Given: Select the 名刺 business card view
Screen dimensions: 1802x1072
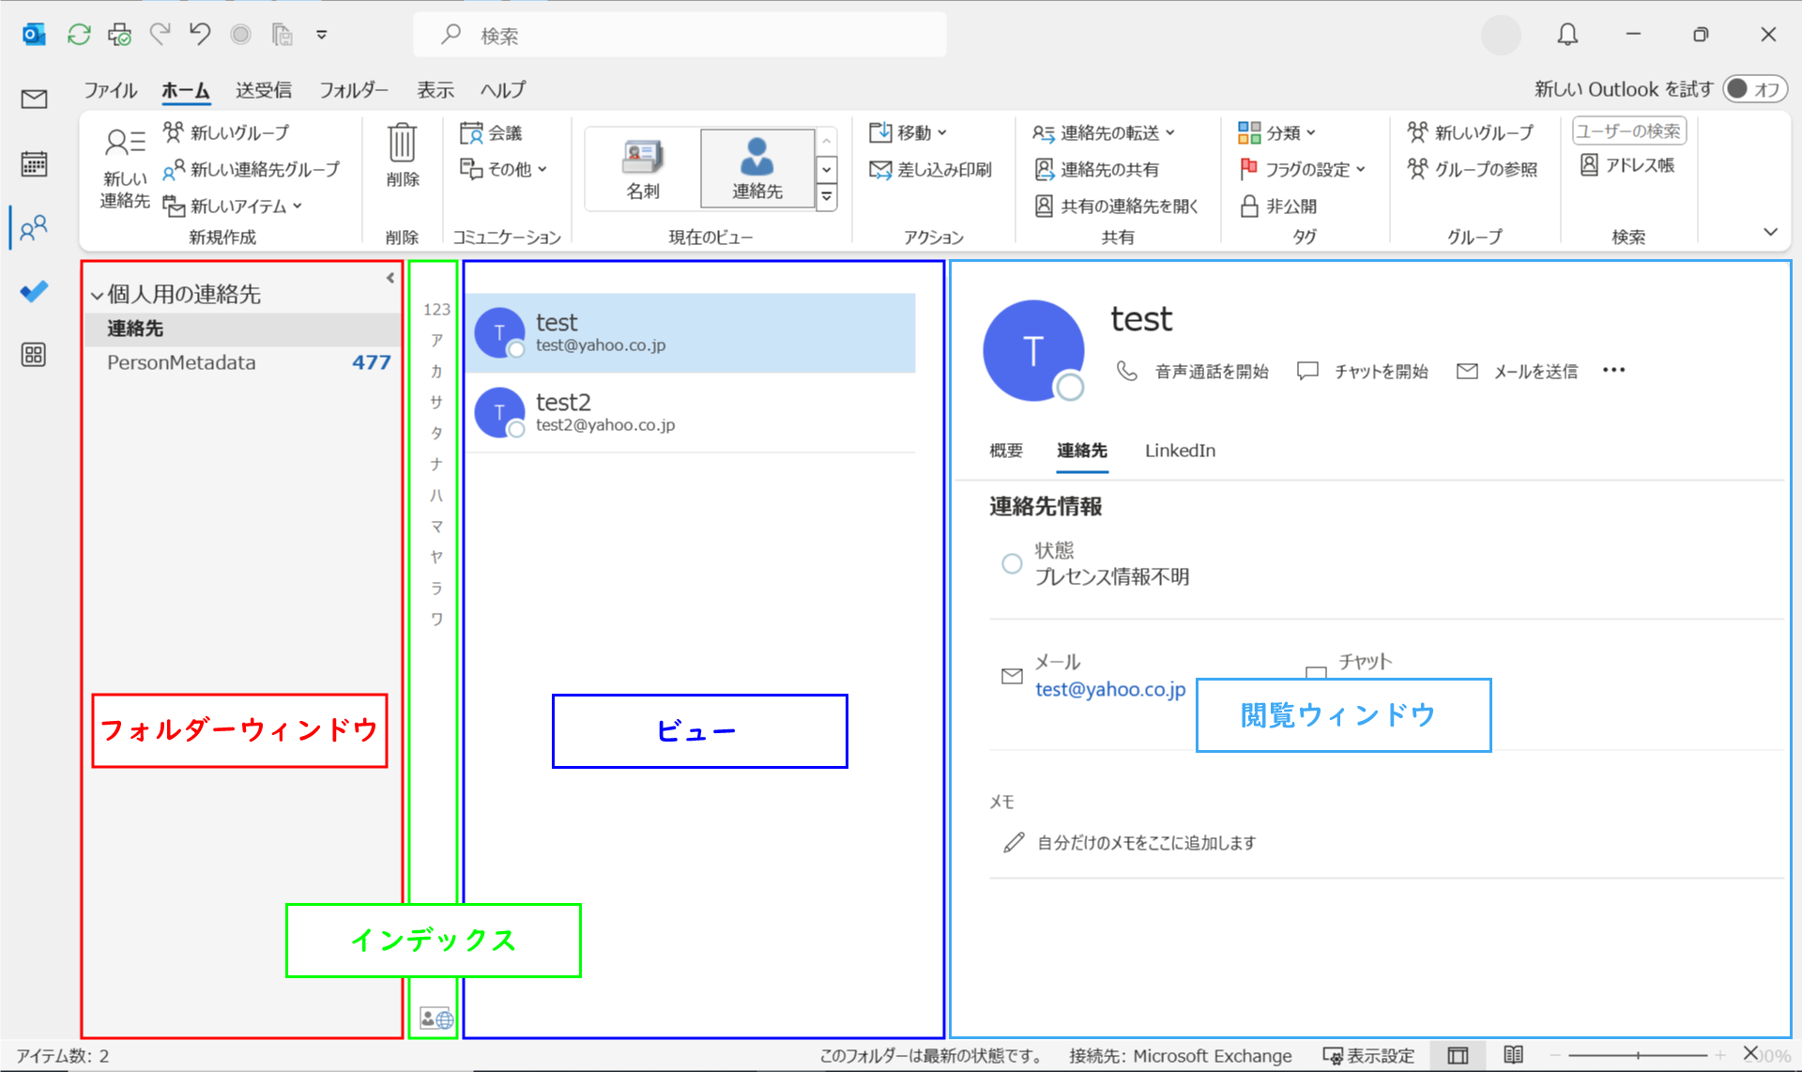Looking at the screenshot, I should tap(643, 169).
